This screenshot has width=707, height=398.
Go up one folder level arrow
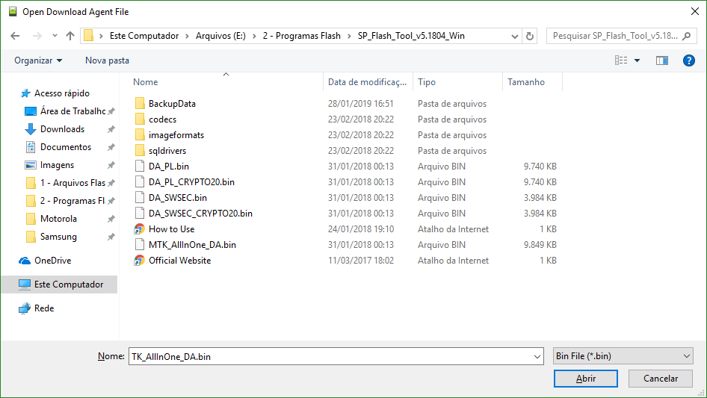point(70,36)
